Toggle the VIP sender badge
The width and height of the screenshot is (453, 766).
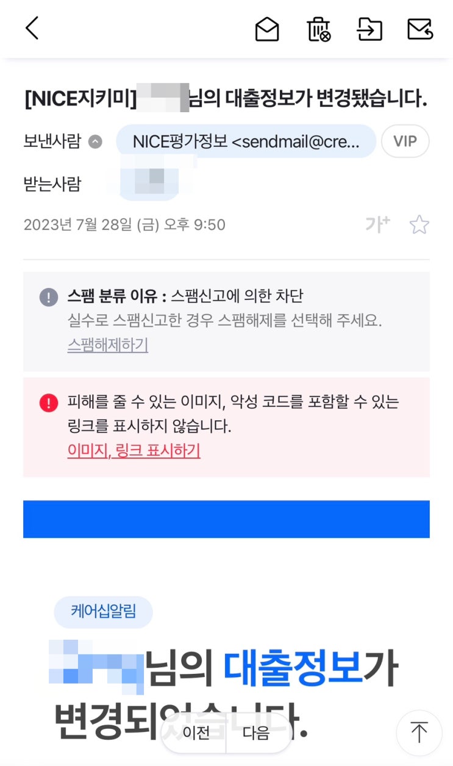[x=405, y=141]
